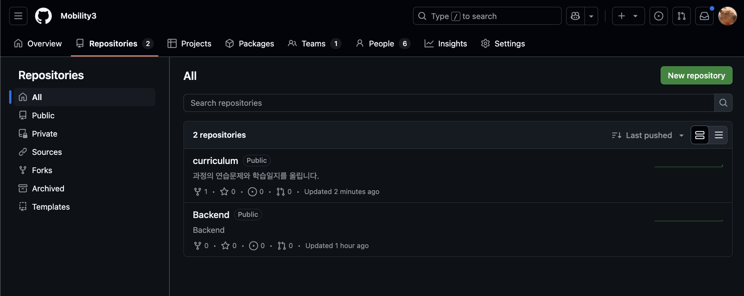Viewport: 744px width, 296px height.
Task: Click the Search repositories input field
Action: click(449, 103)
